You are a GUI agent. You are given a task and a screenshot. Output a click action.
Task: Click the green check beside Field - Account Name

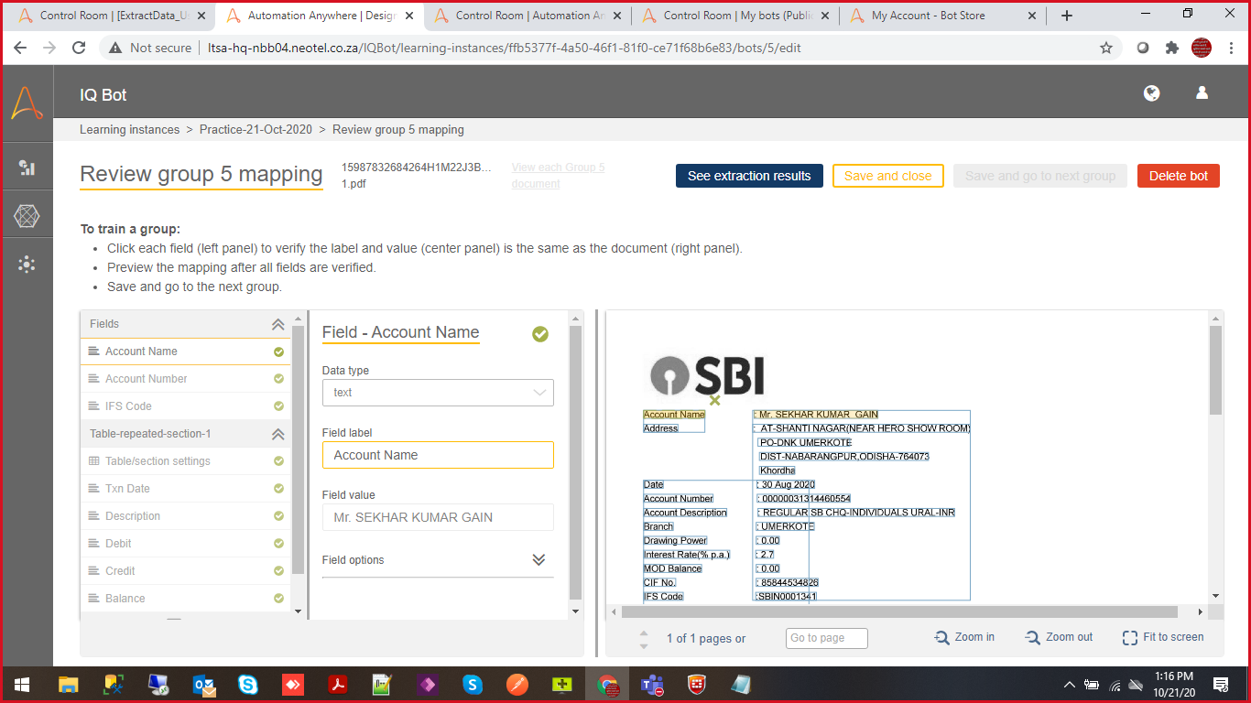540,334
